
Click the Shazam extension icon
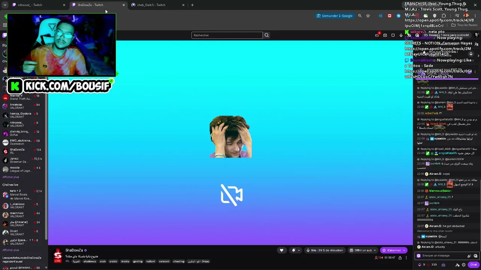(x=399, y=16)
